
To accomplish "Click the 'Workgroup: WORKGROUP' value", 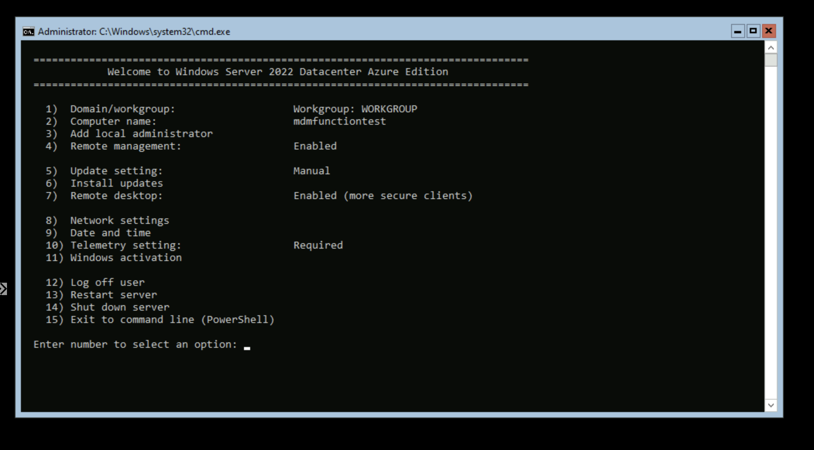I will point(355,109).
